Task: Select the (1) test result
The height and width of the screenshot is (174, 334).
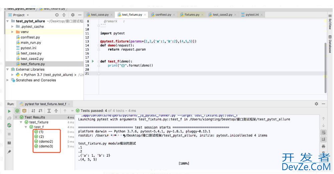Action: pyautogui.click(x=41, y=132)
